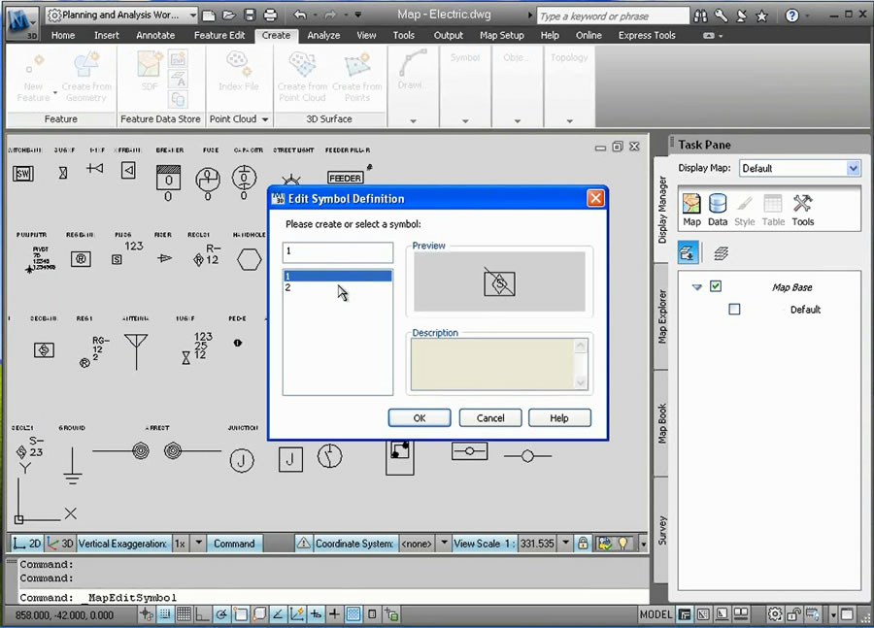
Task: Open the Express Tools tab
Action: 647,35
